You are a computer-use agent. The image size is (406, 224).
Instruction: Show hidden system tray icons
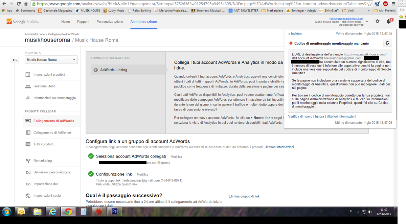coord(359,212)
